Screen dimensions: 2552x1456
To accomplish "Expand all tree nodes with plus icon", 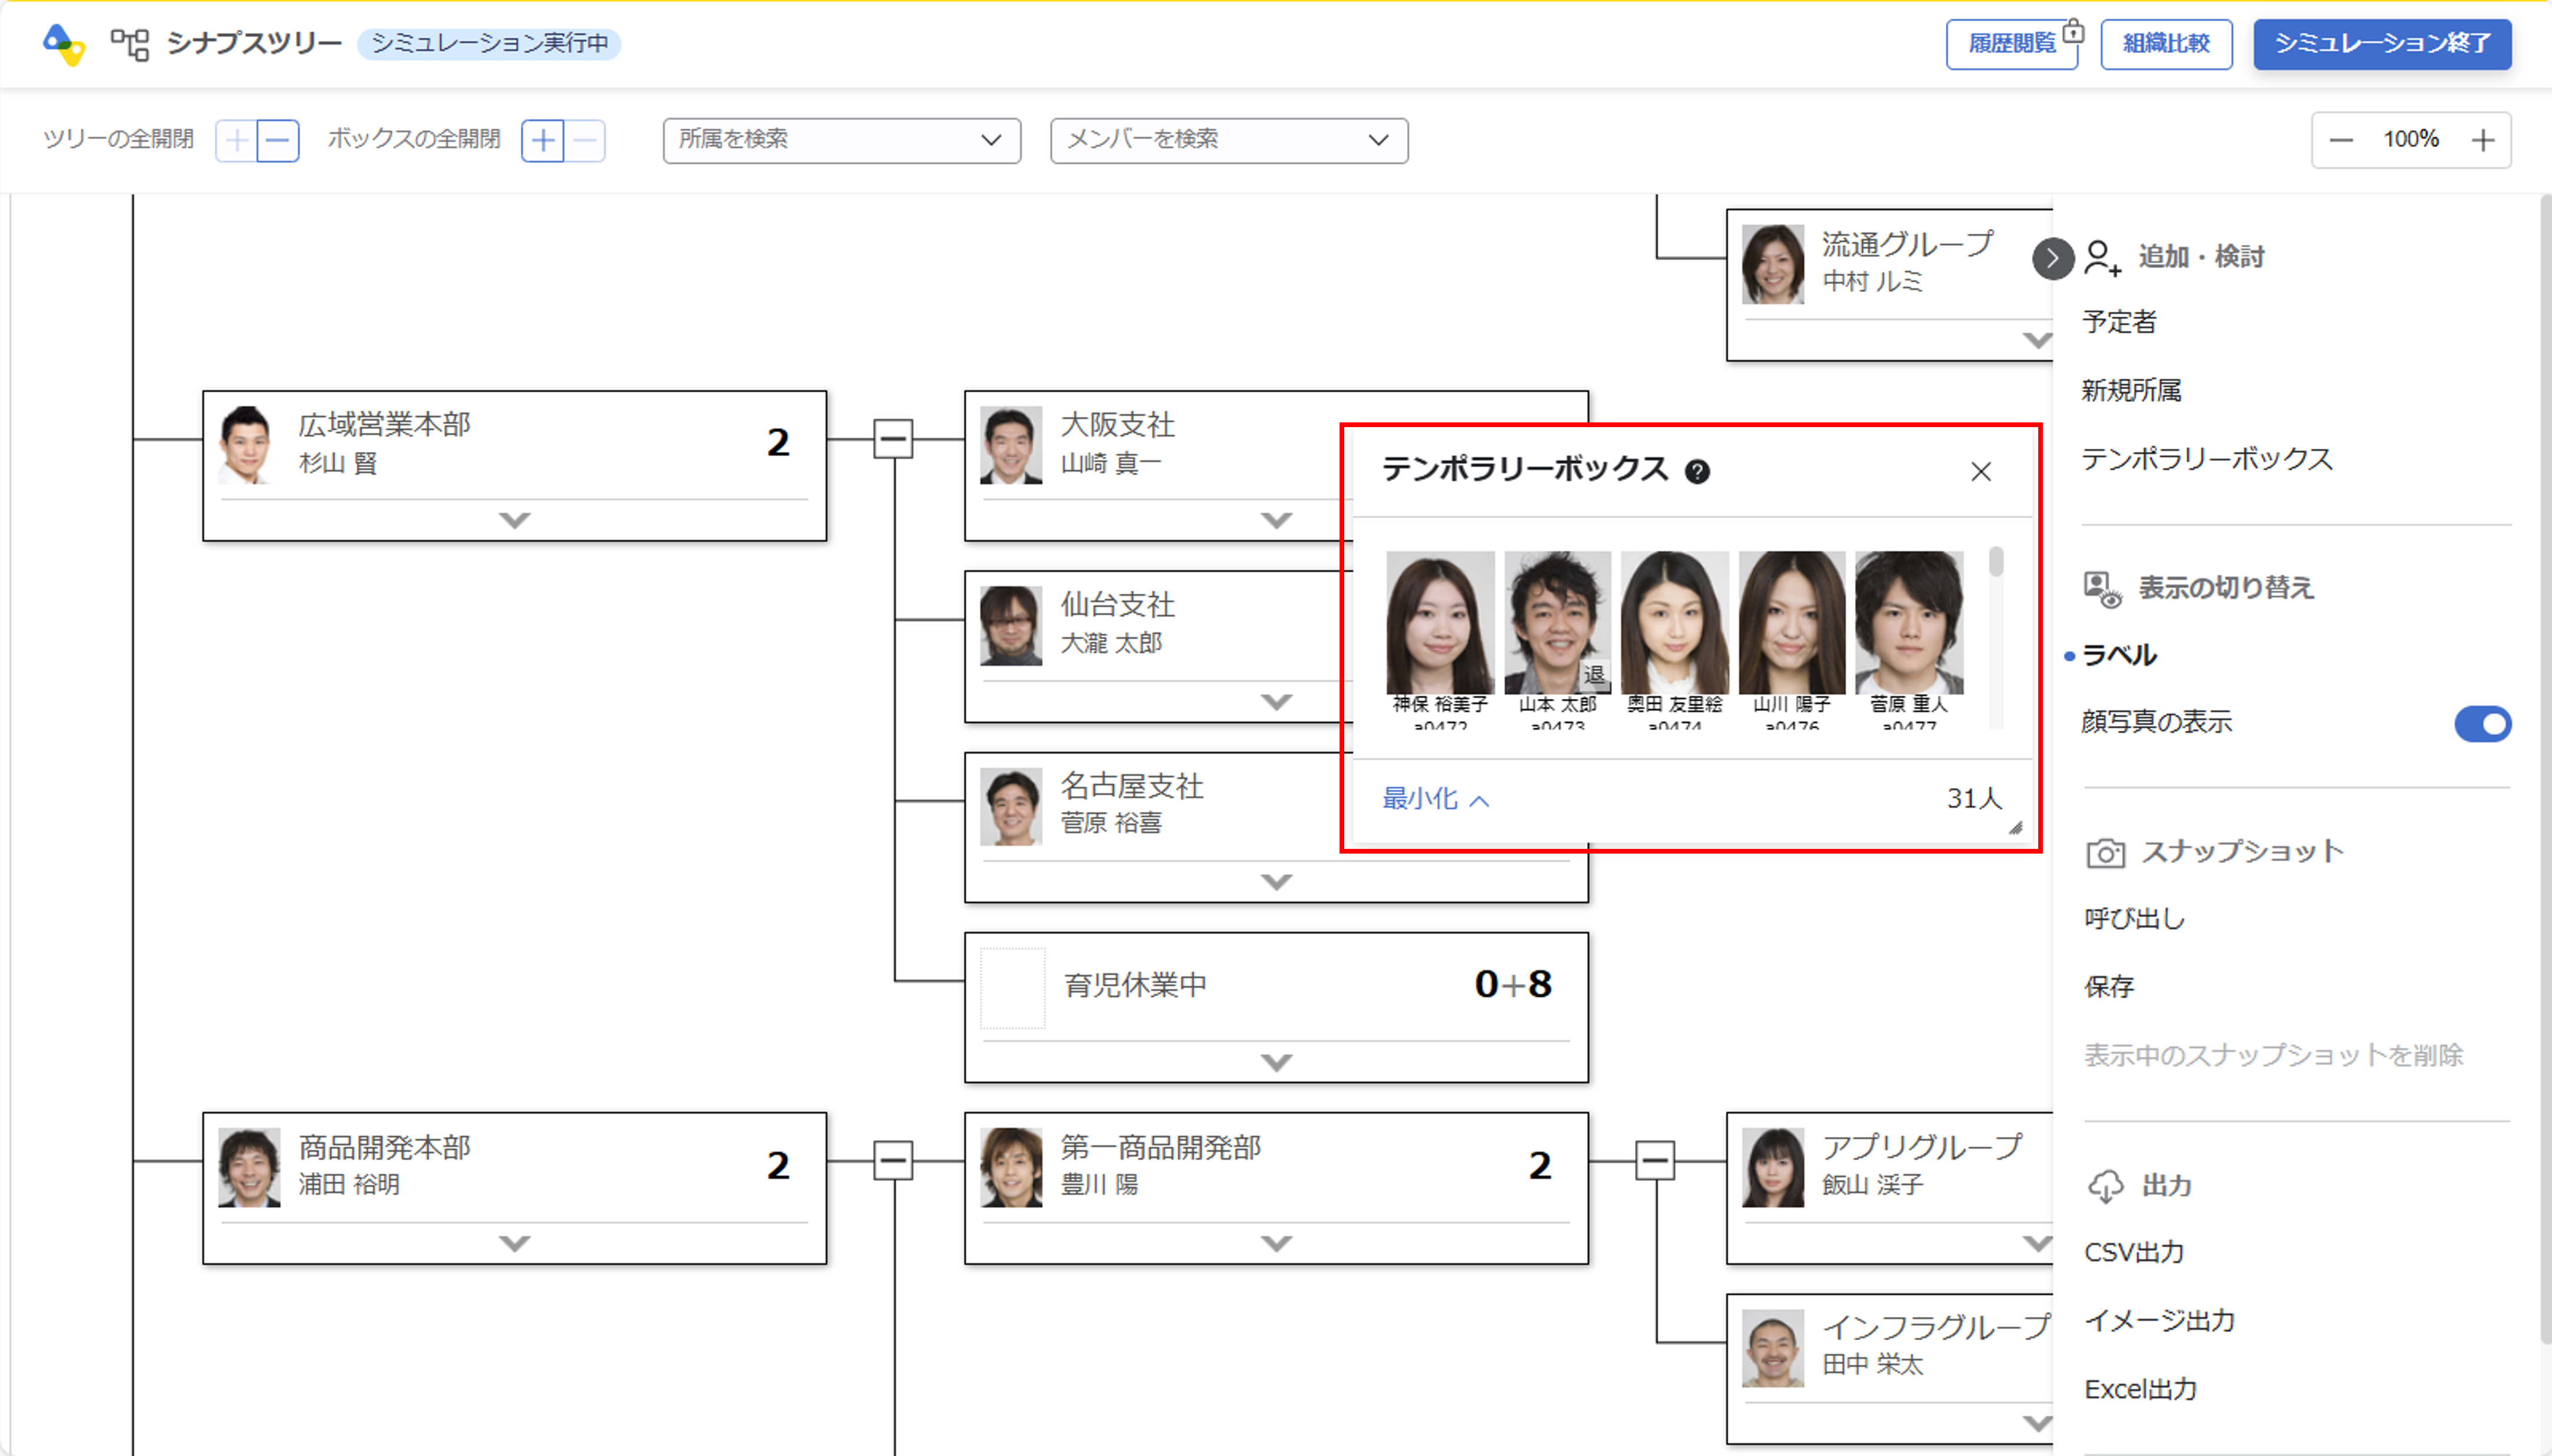I will (236, 140).
